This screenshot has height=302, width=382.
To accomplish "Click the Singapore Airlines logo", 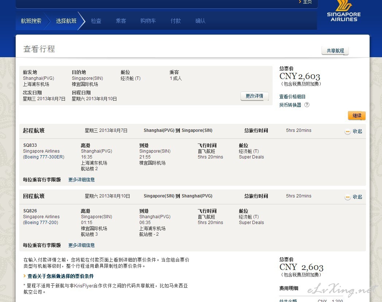I will [344, 11].
